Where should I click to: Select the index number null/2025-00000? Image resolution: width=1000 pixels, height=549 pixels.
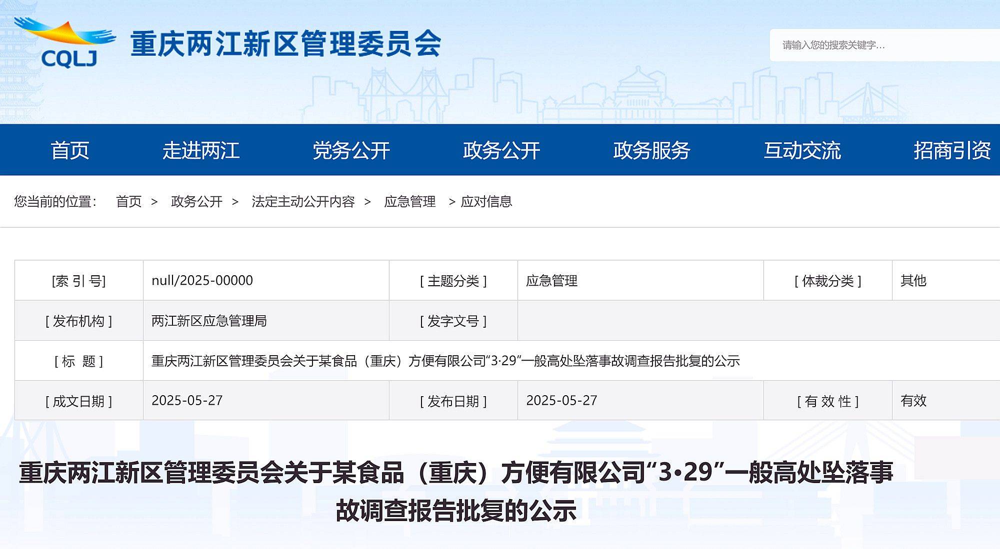[x=202, y=281]
